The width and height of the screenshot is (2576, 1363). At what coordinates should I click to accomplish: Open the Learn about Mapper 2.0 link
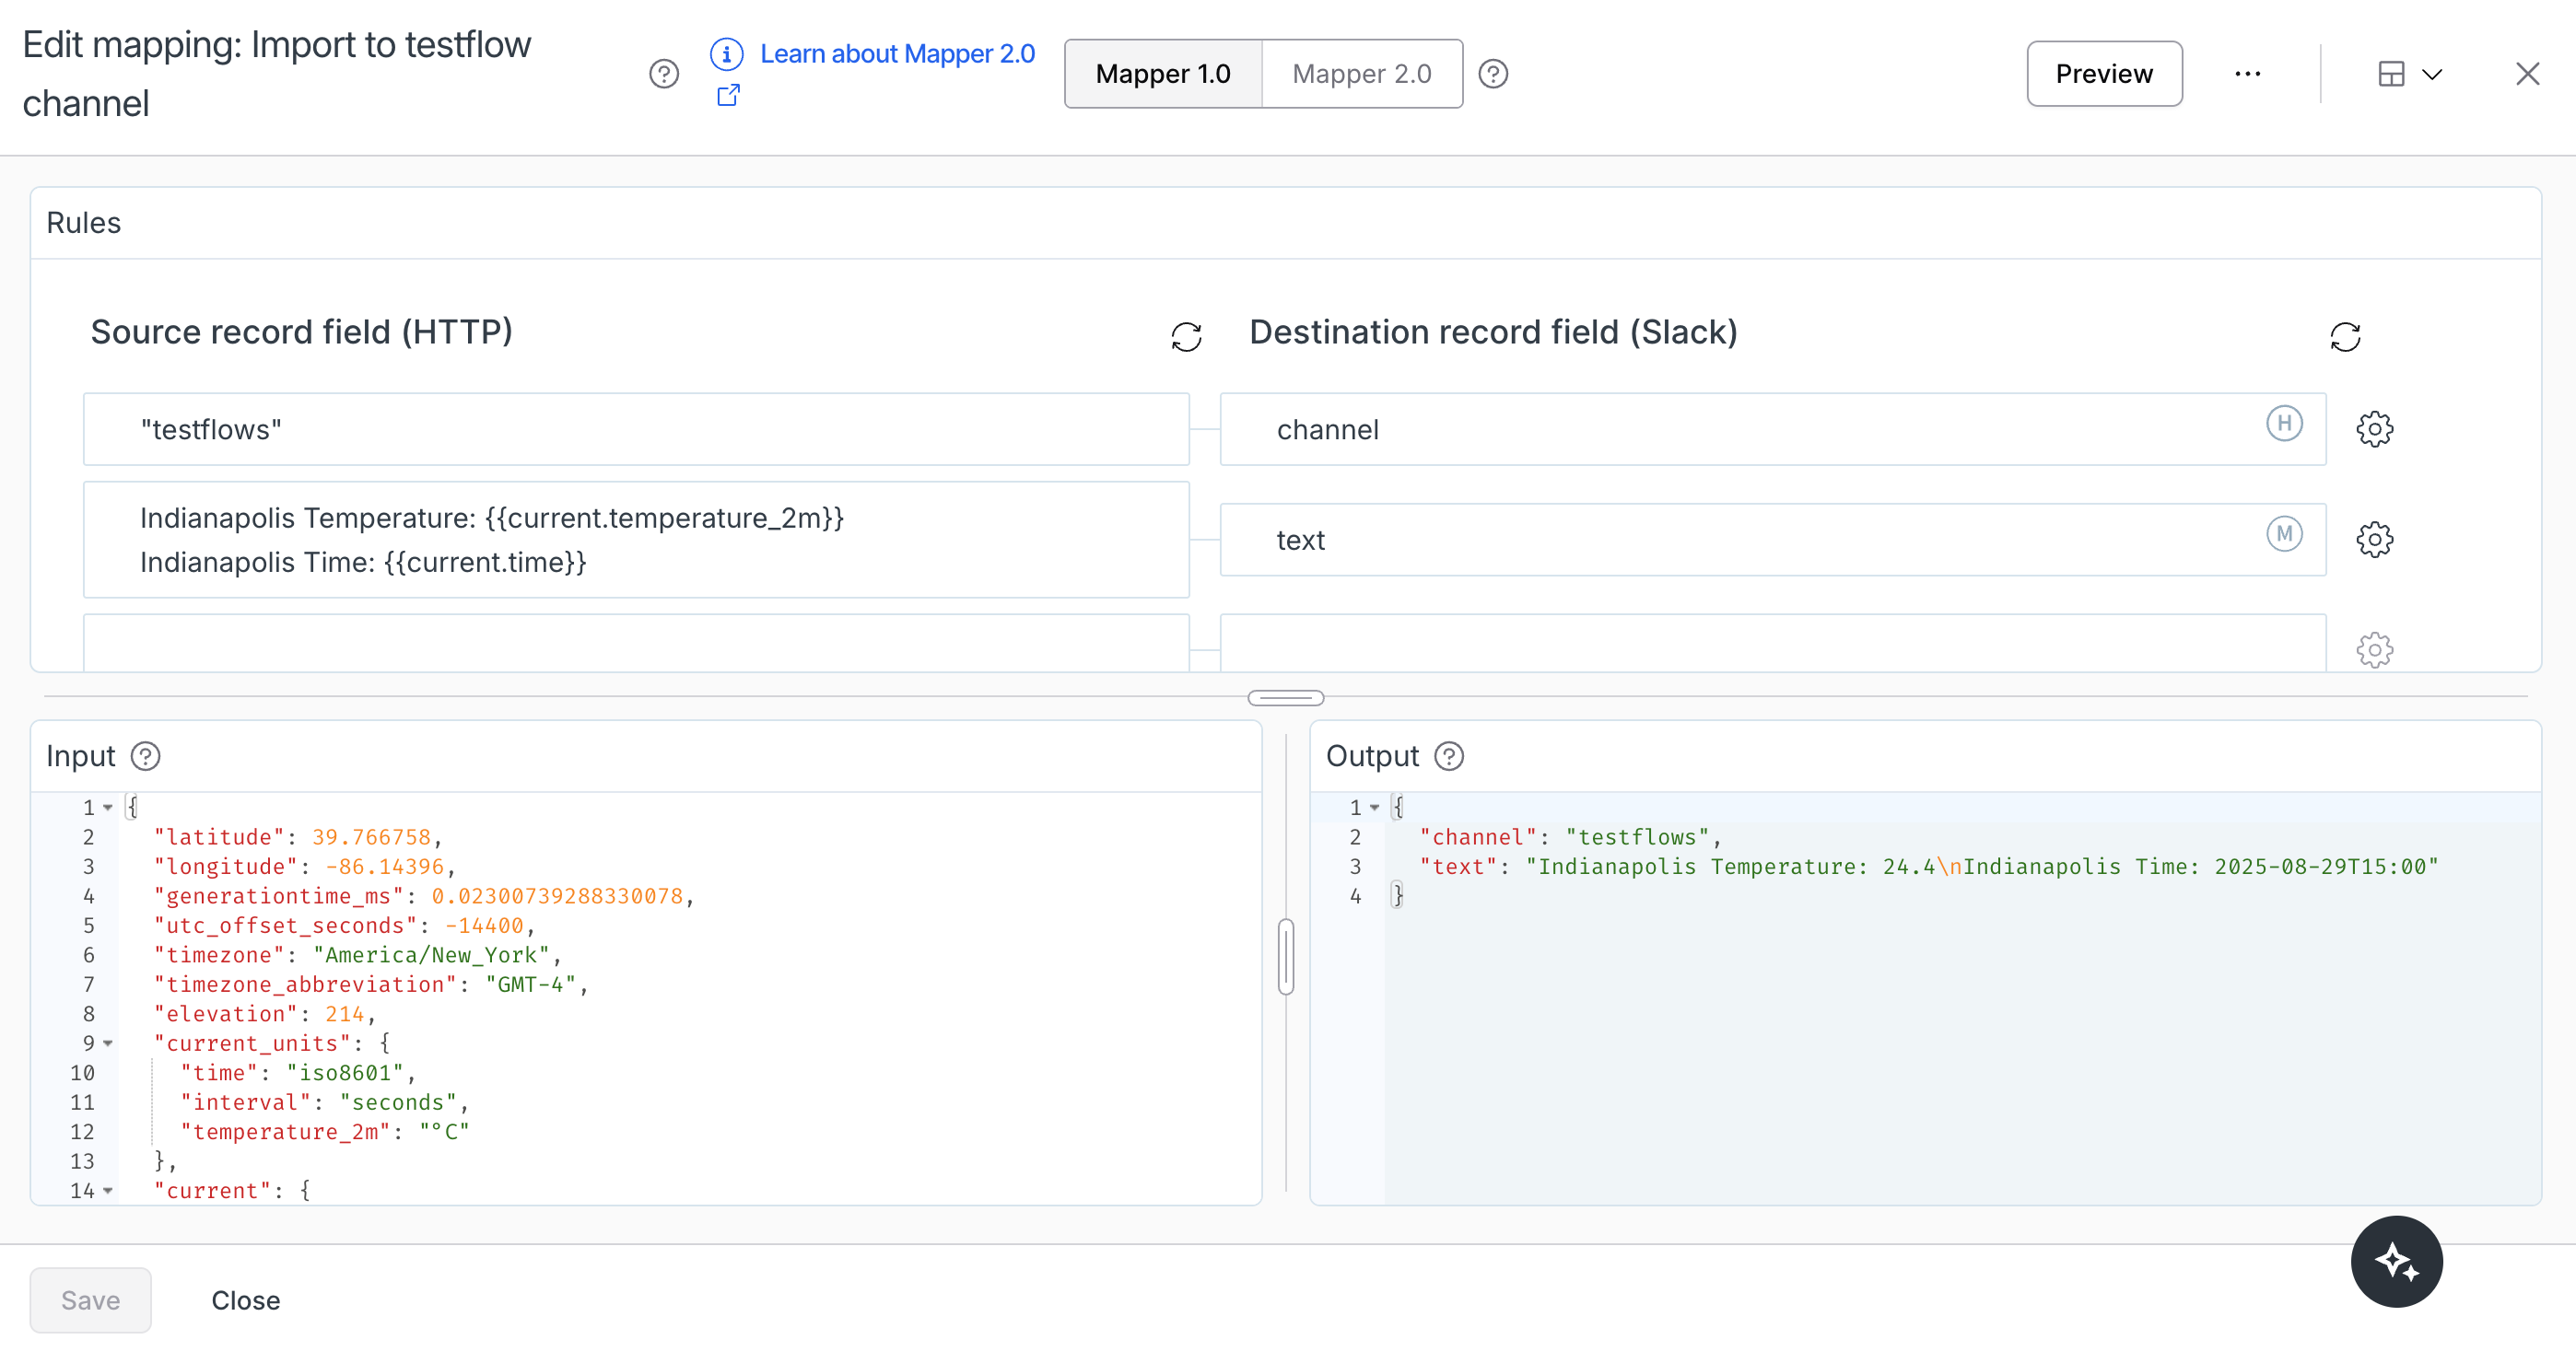(x=897, y=53)
